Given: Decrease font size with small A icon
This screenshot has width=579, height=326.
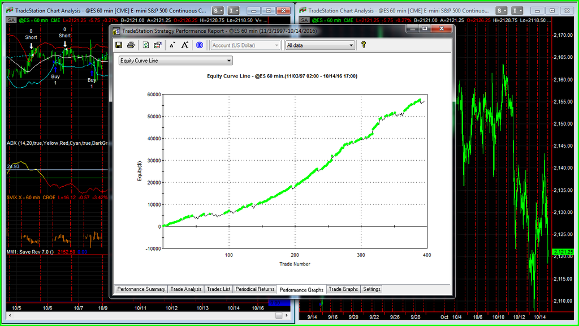Looking at the screenshot, I should coord(172,45).
